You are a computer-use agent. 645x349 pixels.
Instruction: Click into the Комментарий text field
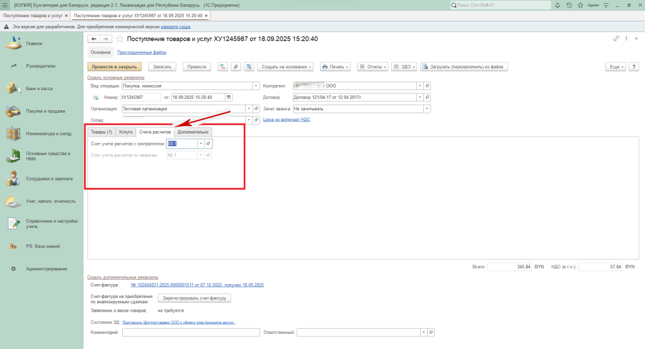click(191, 333)
